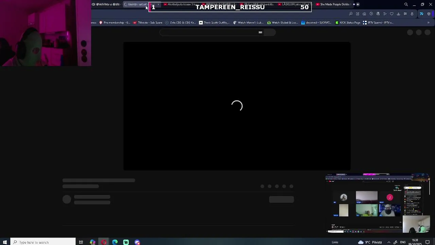Click the multi-color app icon beside Task View

point(92,242)
